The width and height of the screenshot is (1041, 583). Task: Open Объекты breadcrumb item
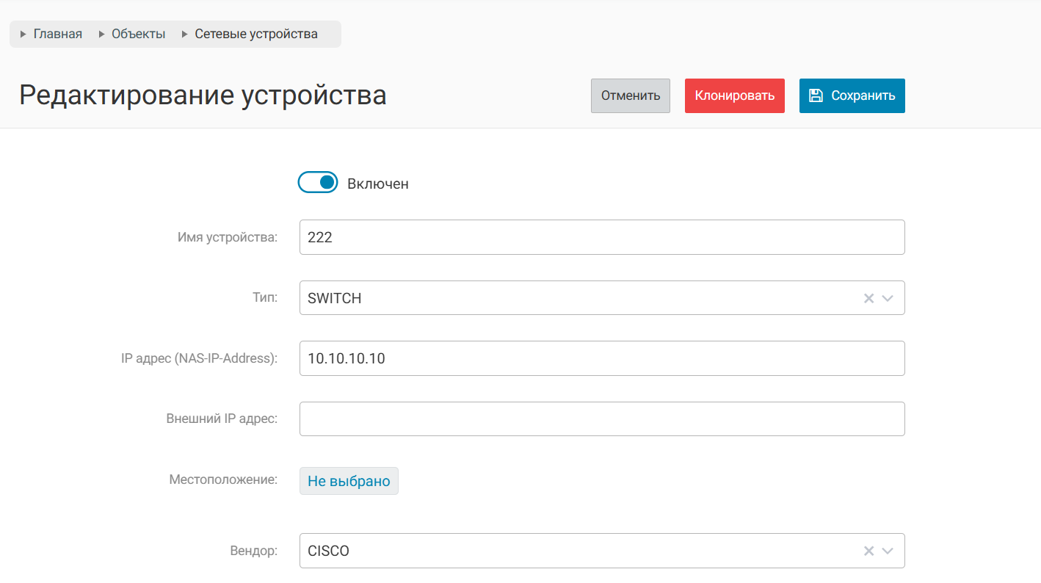(138, 35)
